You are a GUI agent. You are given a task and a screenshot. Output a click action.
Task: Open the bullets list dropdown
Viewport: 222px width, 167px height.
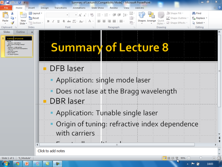pyautogui.click(x=102, y=15)
